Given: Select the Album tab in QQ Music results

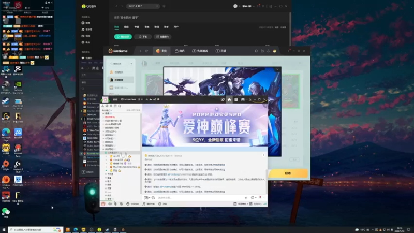Looking at the screenshot, I should (x=137, y=27).
